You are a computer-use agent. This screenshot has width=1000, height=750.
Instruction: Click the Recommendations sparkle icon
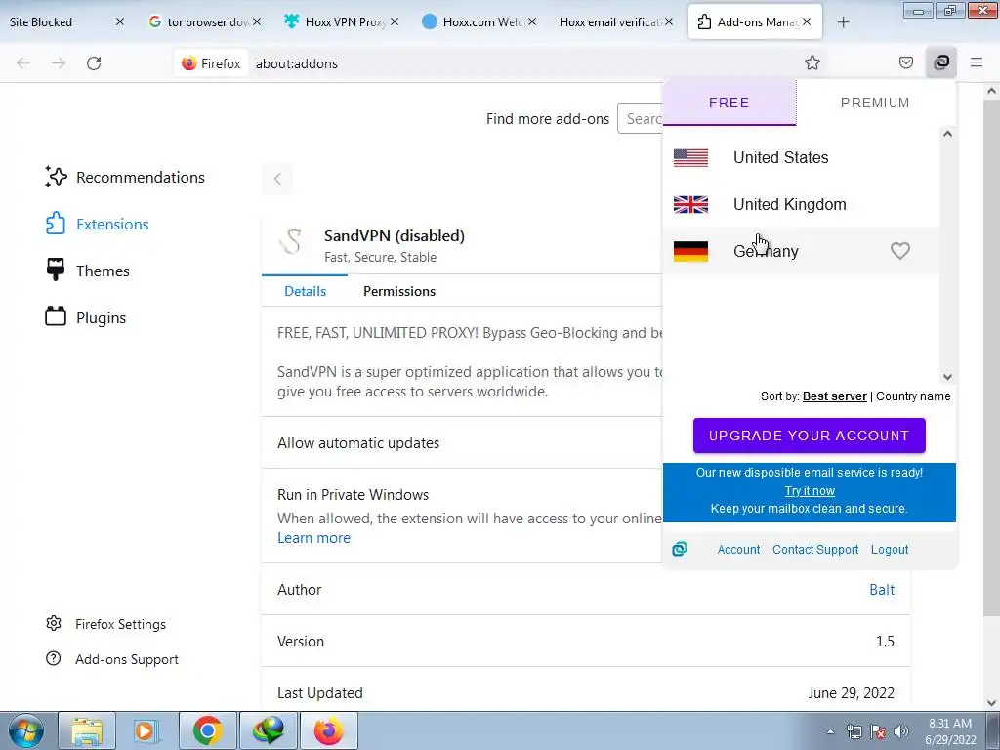click(x=56, y=177)
